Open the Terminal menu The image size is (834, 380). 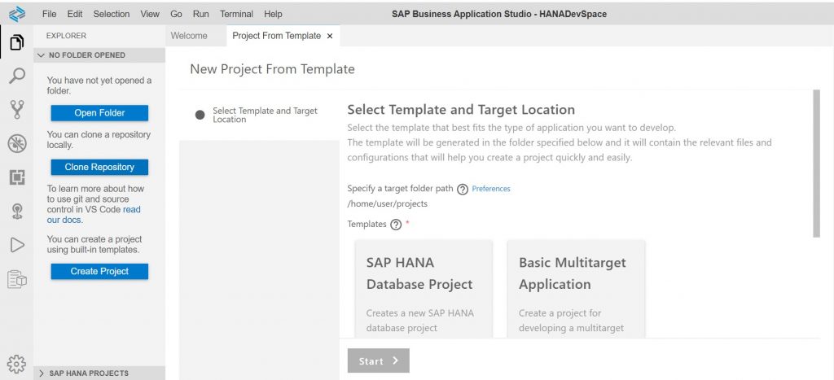[x=237, y=15]
